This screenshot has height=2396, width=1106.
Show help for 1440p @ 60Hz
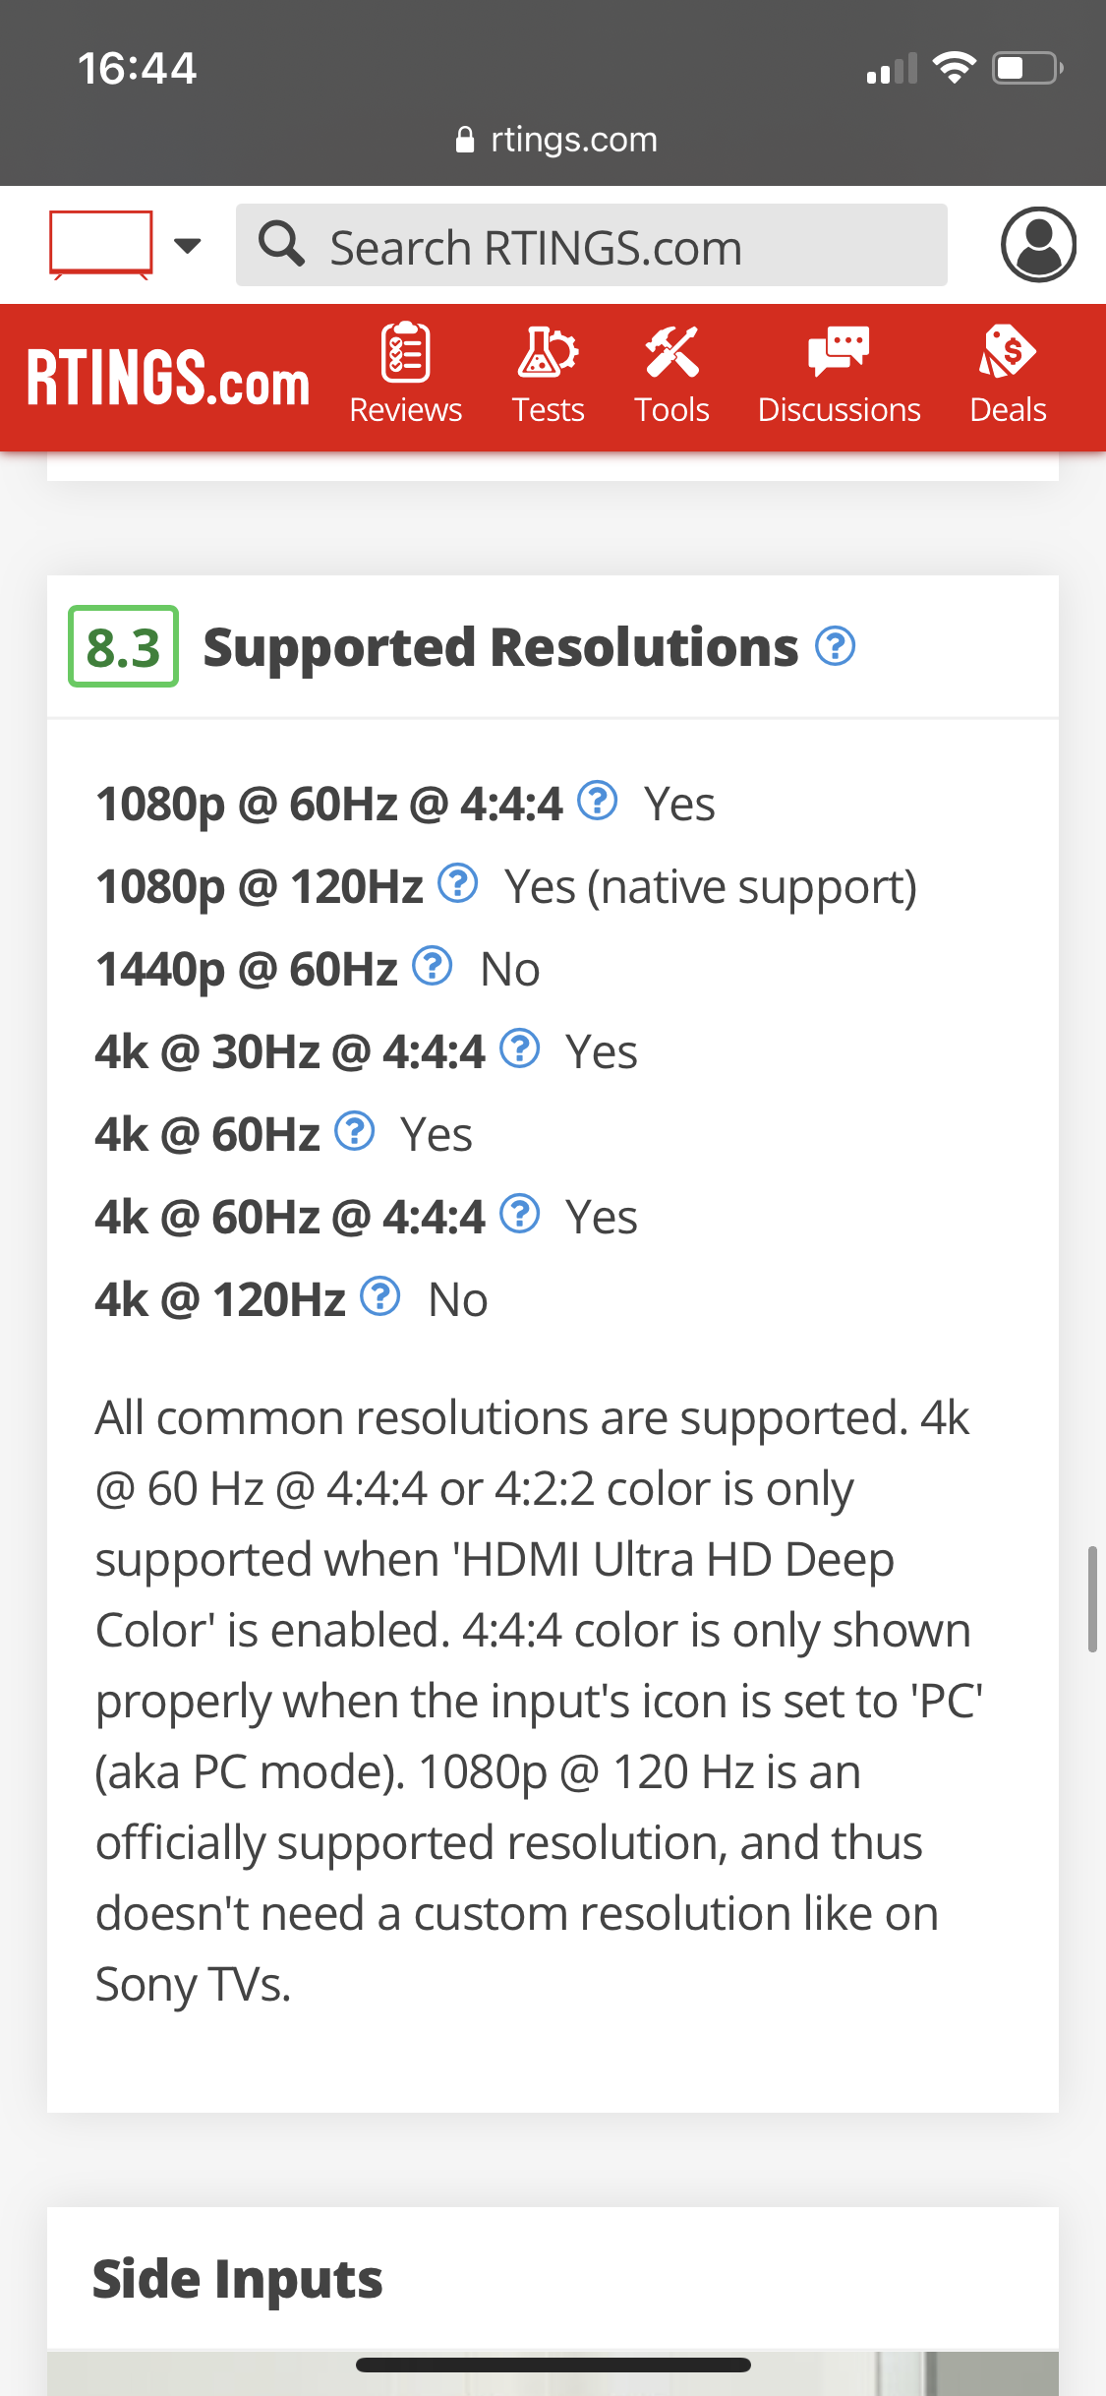433,966
